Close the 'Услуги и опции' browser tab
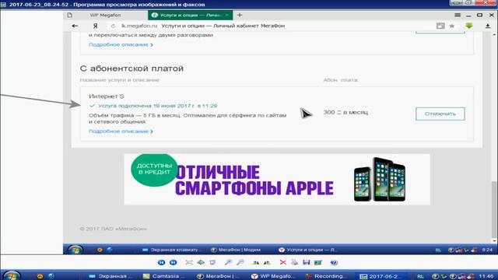The width and height of the screenshot is (498, 280). (227, 15)
